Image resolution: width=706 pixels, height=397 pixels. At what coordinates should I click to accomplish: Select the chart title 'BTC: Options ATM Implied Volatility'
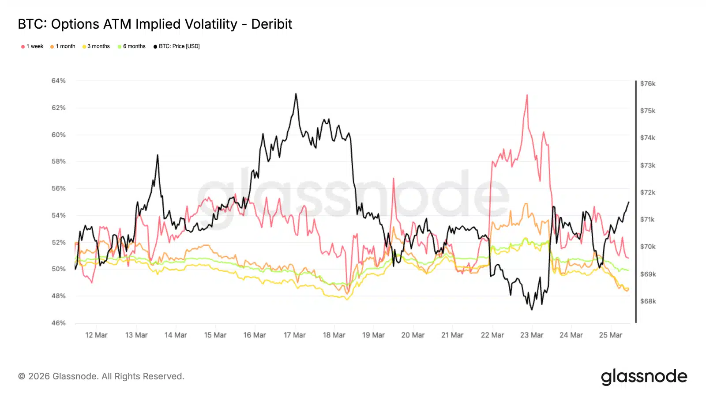coord(155,24)
